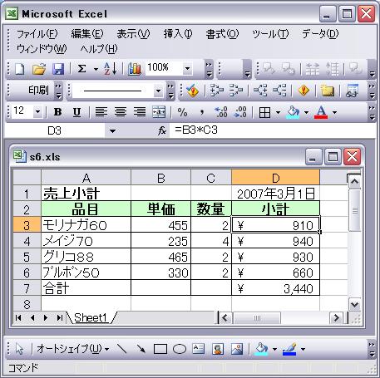Click the function fx icon
Viewport: 380px width, 378px height.
coord(162,130)
